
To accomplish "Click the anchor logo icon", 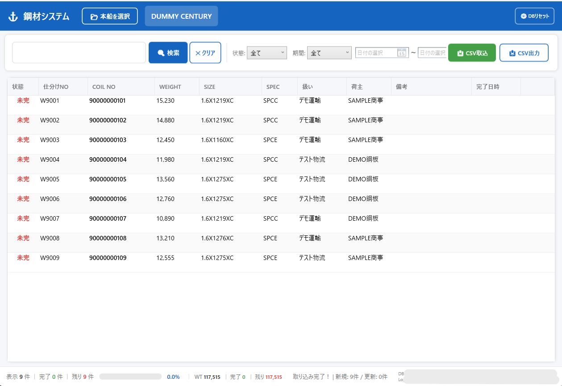I will tap(13, 17).
